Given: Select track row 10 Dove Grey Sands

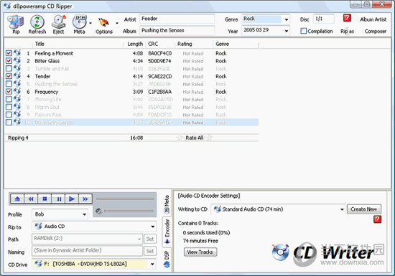Looking at the screenshot, I should click(132, 123).
